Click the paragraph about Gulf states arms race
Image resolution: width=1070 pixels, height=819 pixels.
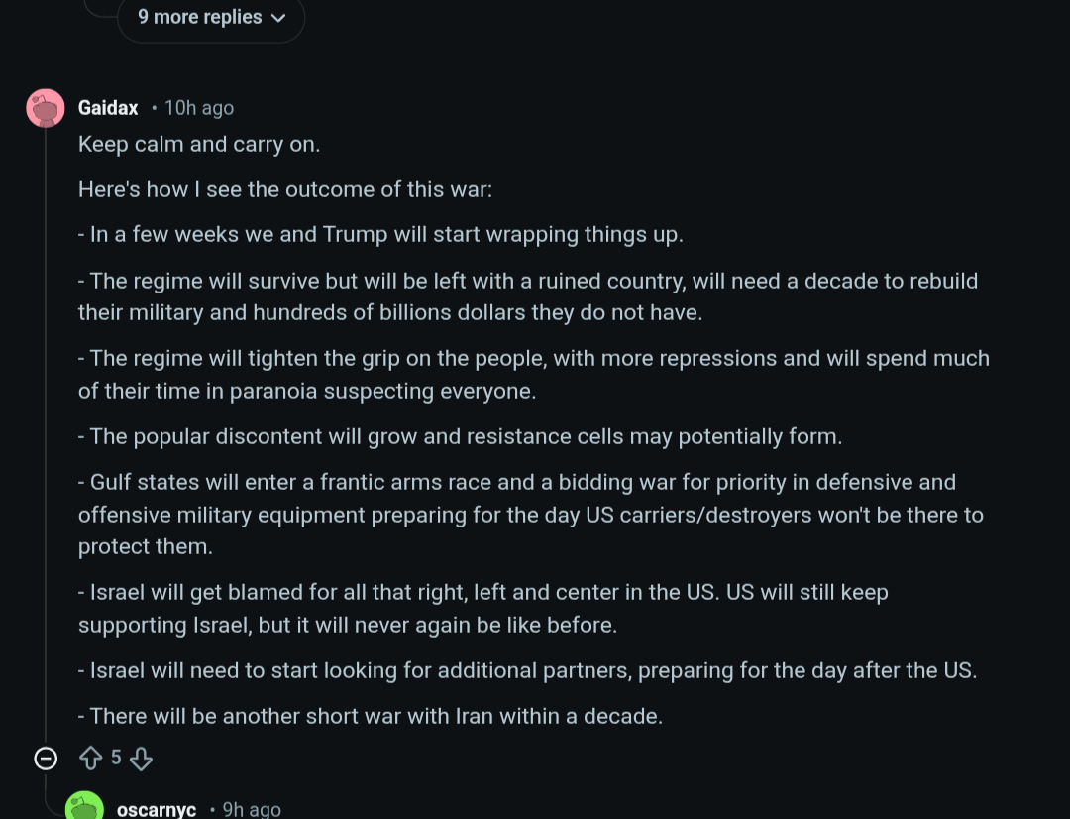[525, 515]
